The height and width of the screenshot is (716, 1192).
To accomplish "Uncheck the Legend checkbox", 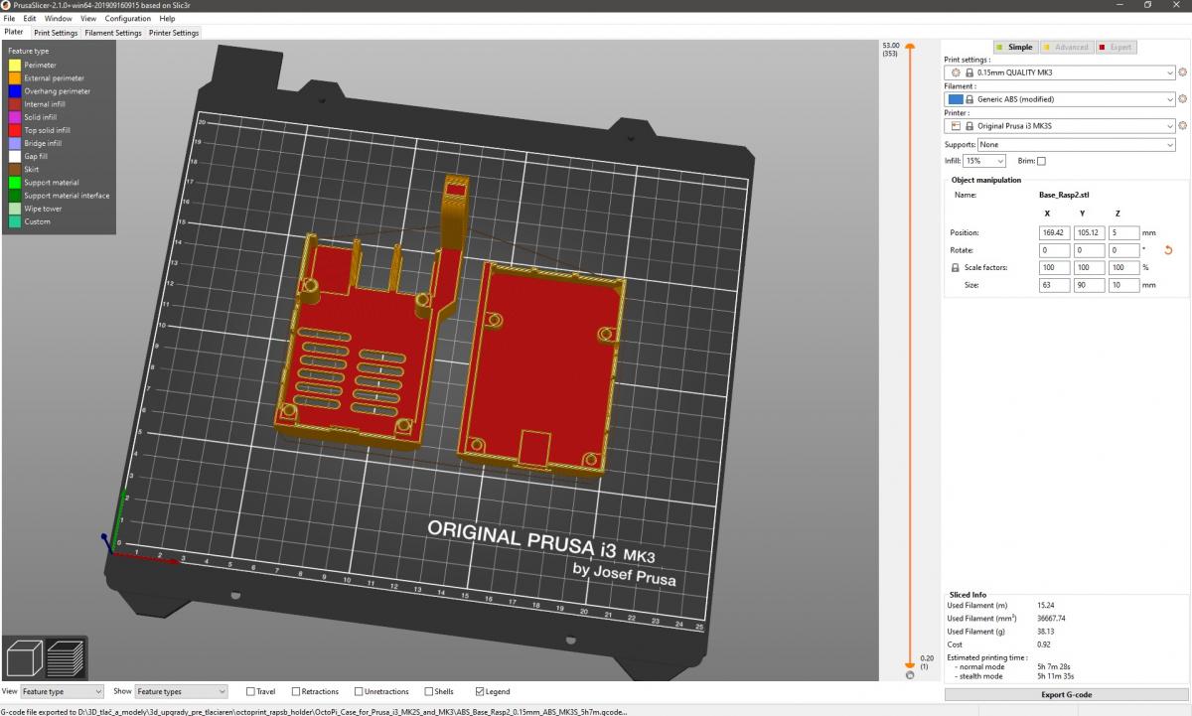I will coord(481,691).
